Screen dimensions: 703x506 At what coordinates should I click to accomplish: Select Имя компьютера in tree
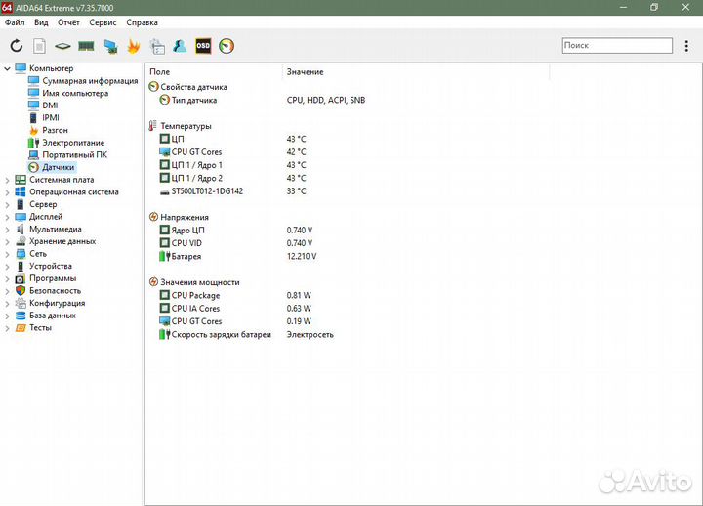pos(75,94)
